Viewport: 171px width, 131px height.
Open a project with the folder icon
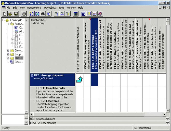(10, 14)
